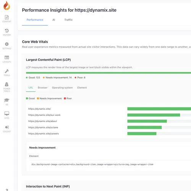
Task: Click the 'Core Web Vitals' heading
Action: tap(35, 42)
